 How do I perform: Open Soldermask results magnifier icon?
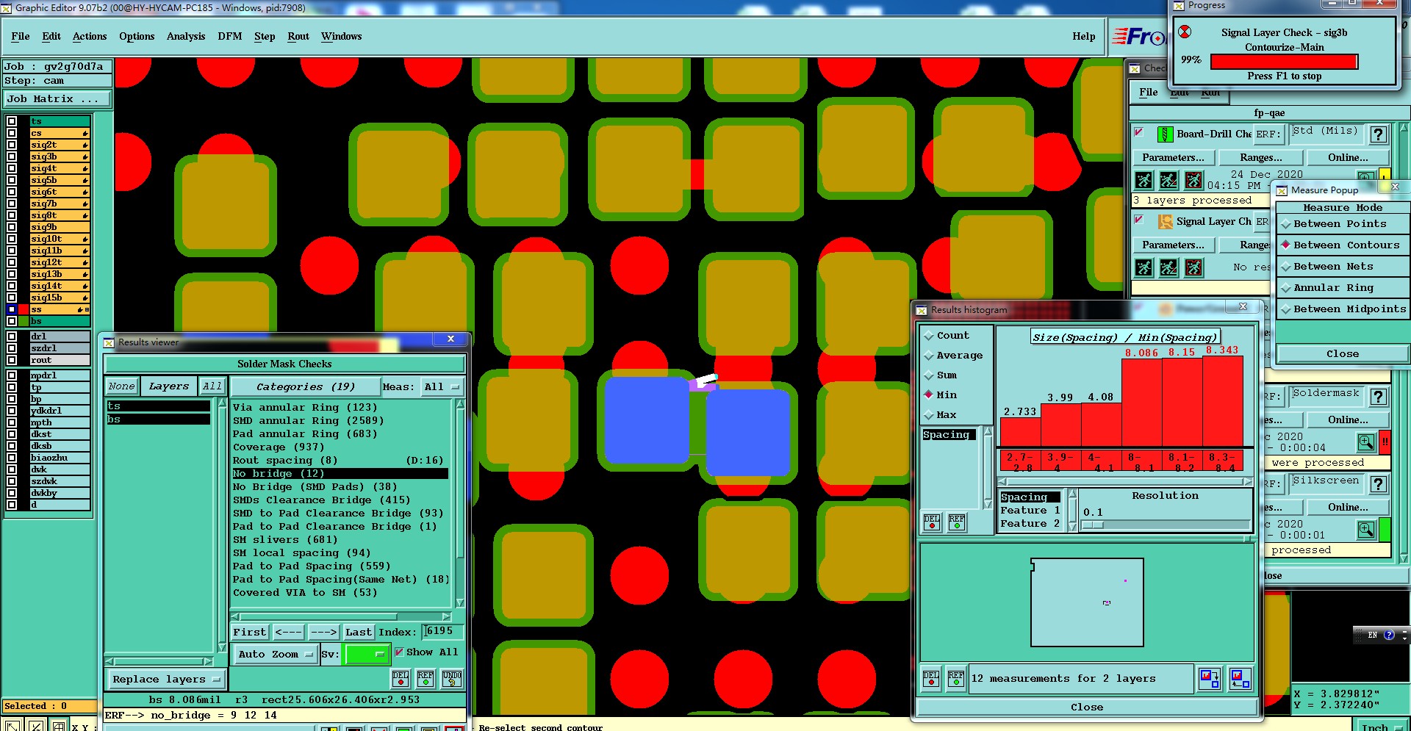pyautogui.click(x=1365, y=442)
